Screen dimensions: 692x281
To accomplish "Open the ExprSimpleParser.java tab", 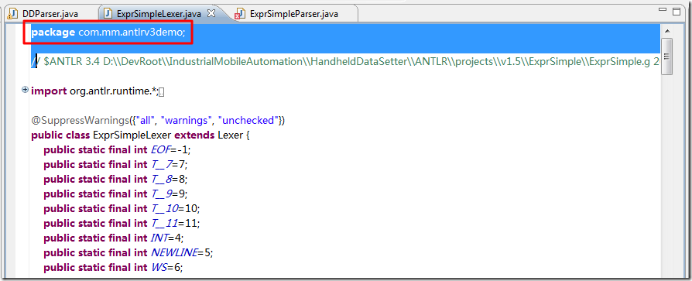I will 294,14.
